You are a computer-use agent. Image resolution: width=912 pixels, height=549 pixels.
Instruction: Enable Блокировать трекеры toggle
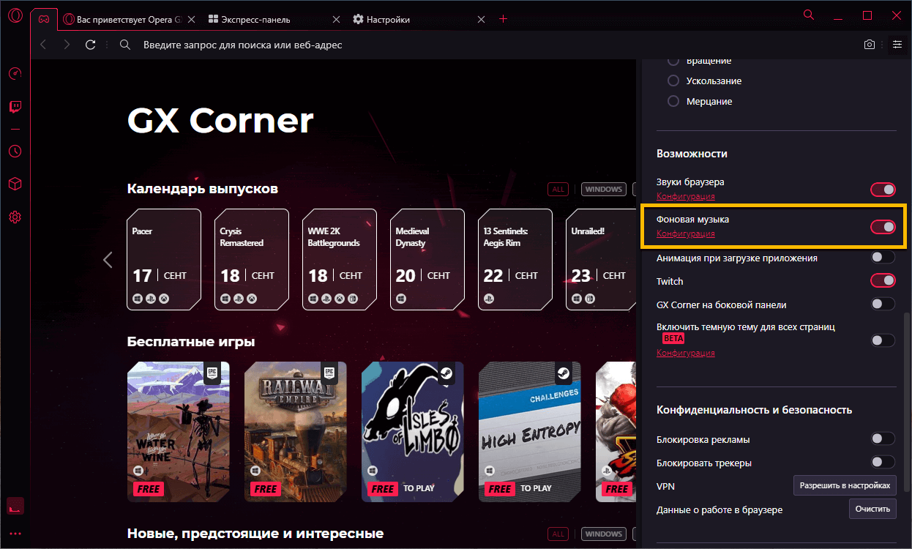point(883,463)
